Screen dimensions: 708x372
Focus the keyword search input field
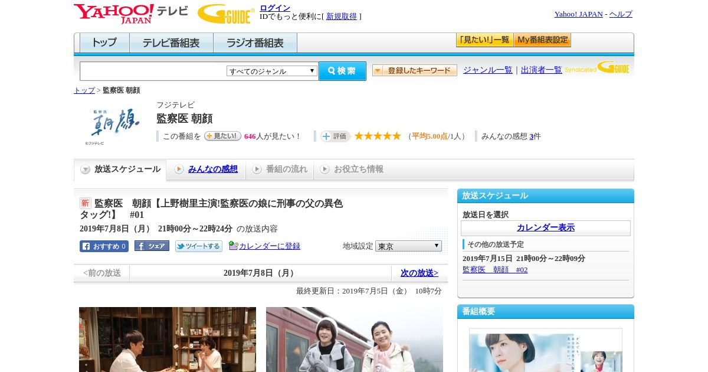(153, 71)
